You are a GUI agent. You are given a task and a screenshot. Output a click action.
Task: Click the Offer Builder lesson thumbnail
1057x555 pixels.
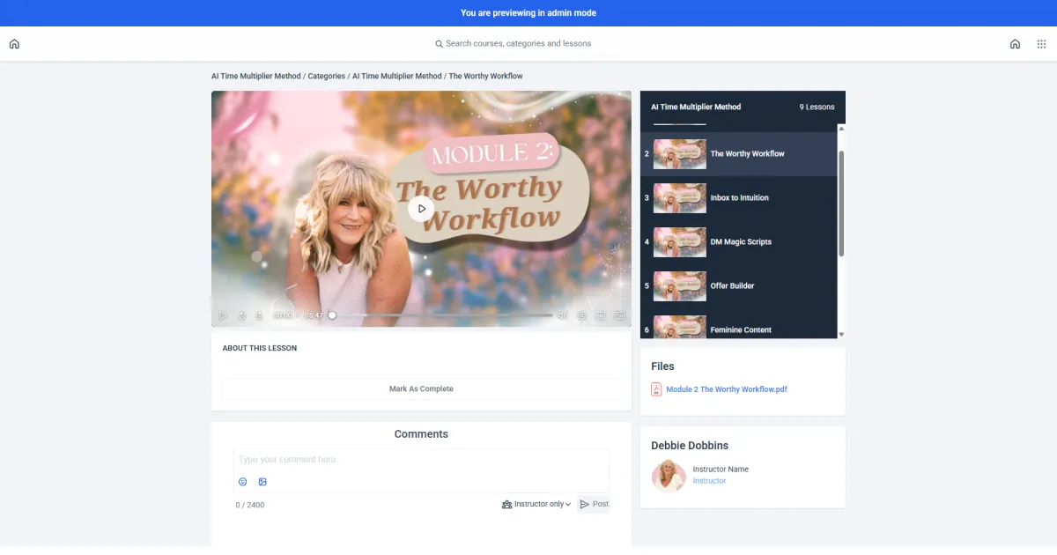pyautogui.click(x=679, y=286)
